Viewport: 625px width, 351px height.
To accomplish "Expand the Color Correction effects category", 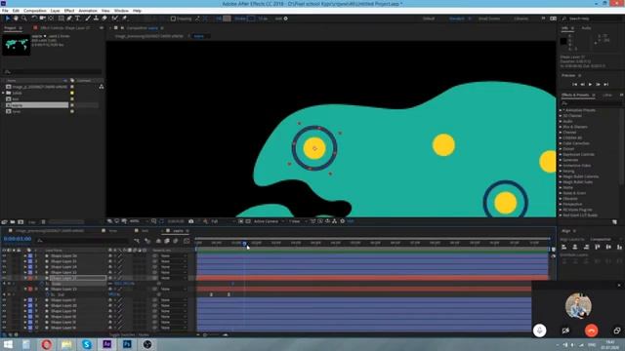I will (x=561, y=143).
